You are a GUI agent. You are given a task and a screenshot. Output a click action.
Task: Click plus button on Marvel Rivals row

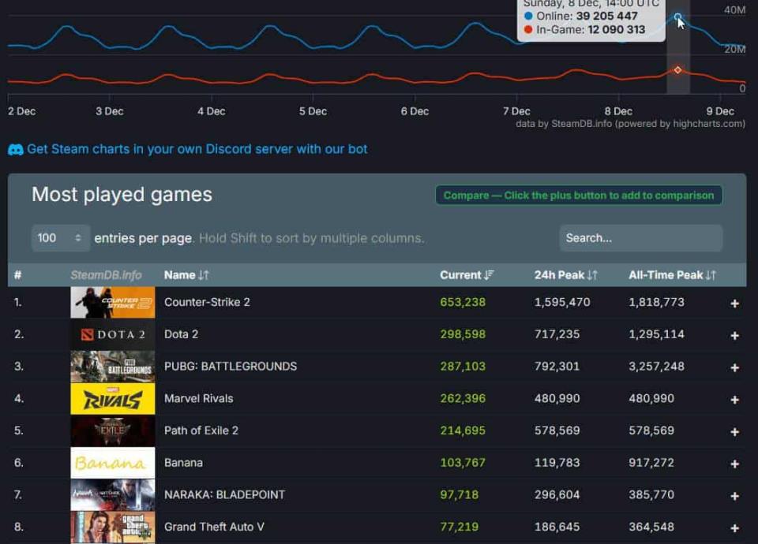[734, 400]
